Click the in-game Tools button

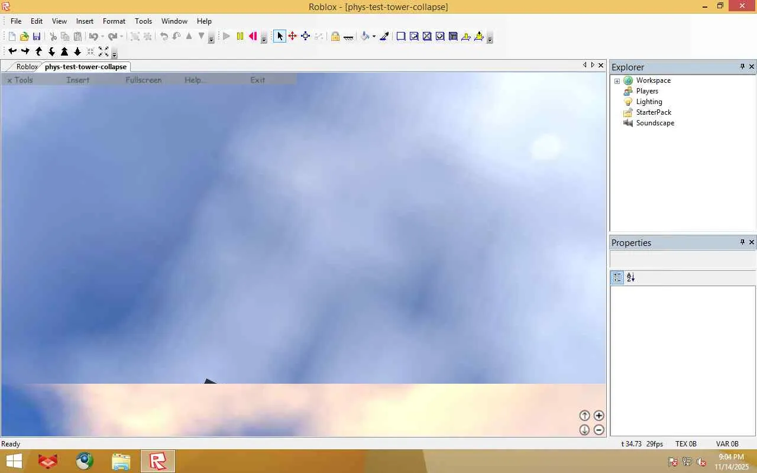coord(20,80)
